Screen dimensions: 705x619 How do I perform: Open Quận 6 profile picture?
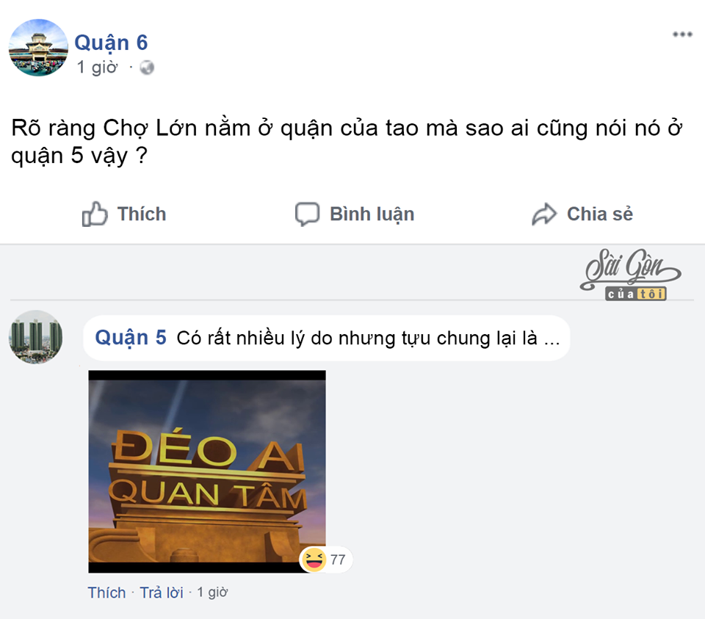pos(38,48)
